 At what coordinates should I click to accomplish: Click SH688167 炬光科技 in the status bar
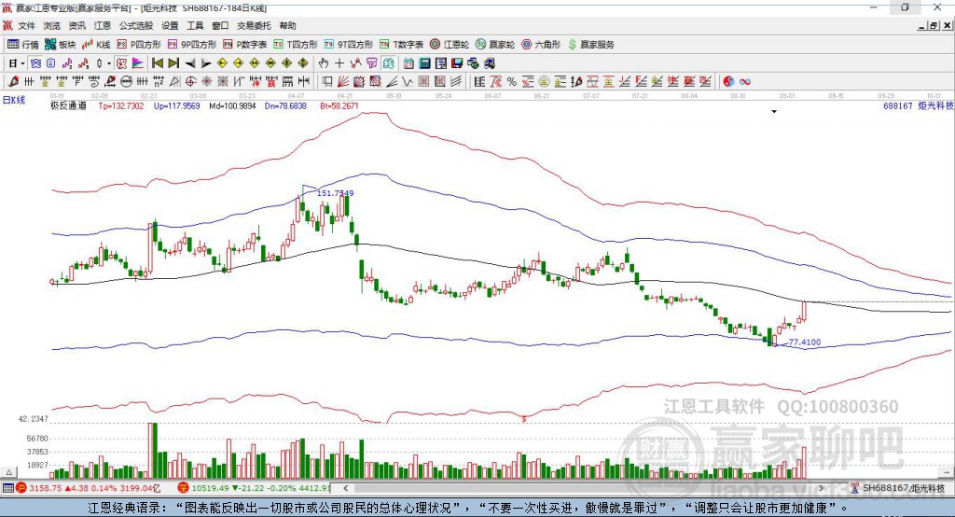[x=904, y=488]
